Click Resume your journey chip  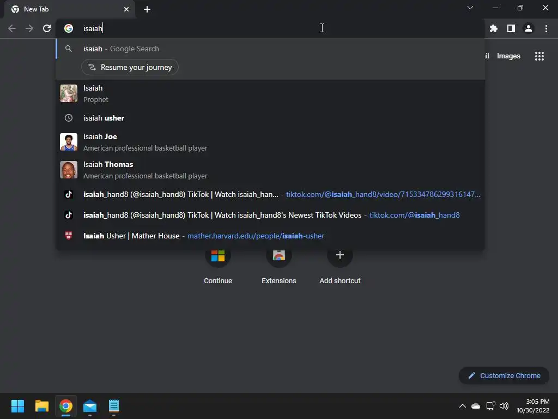[x=130, y=67]
